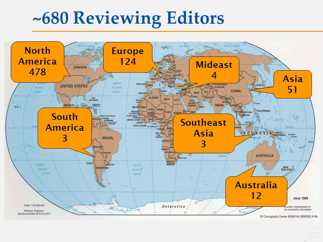Click the SOUTH ATLANTIC OCEAN label
The height and width of the screenshot is (242, 323).
(x=137, y=169)
